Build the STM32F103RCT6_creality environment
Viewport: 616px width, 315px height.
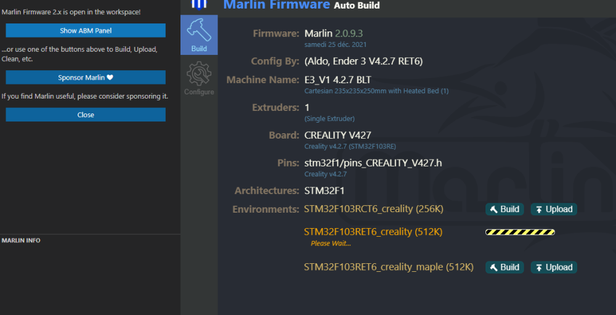pos(505,209)
